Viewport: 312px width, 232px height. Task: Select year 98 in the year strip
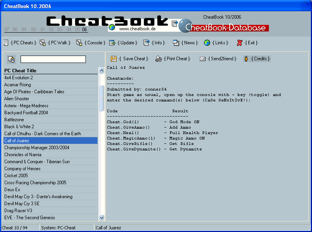point(15,30)
